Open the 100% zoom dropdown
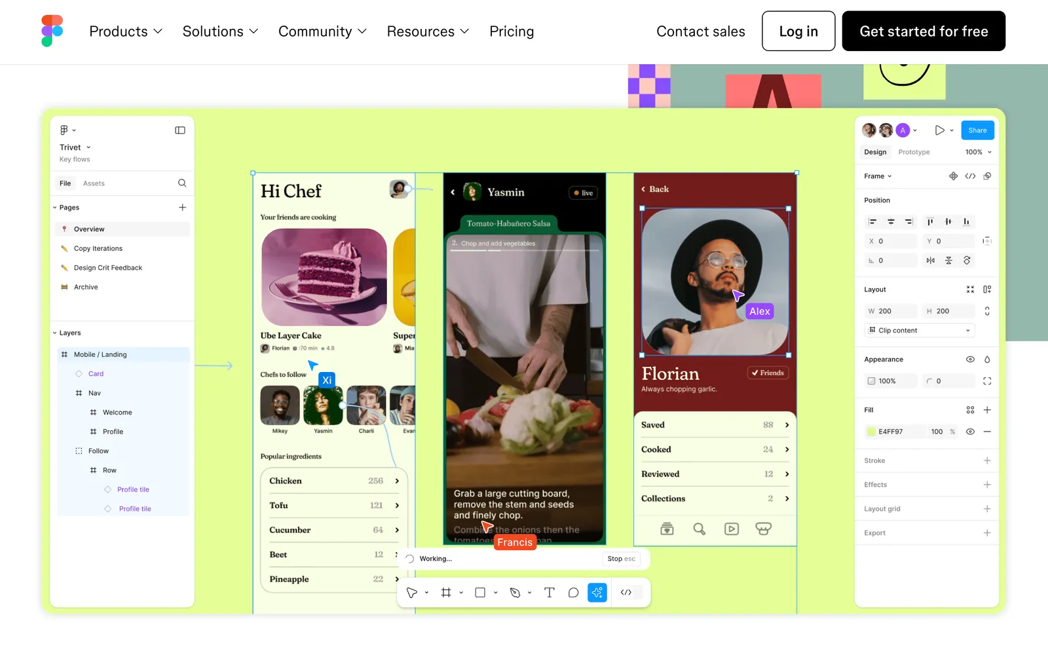This screenshot has width=1048, height=647. 978,152
